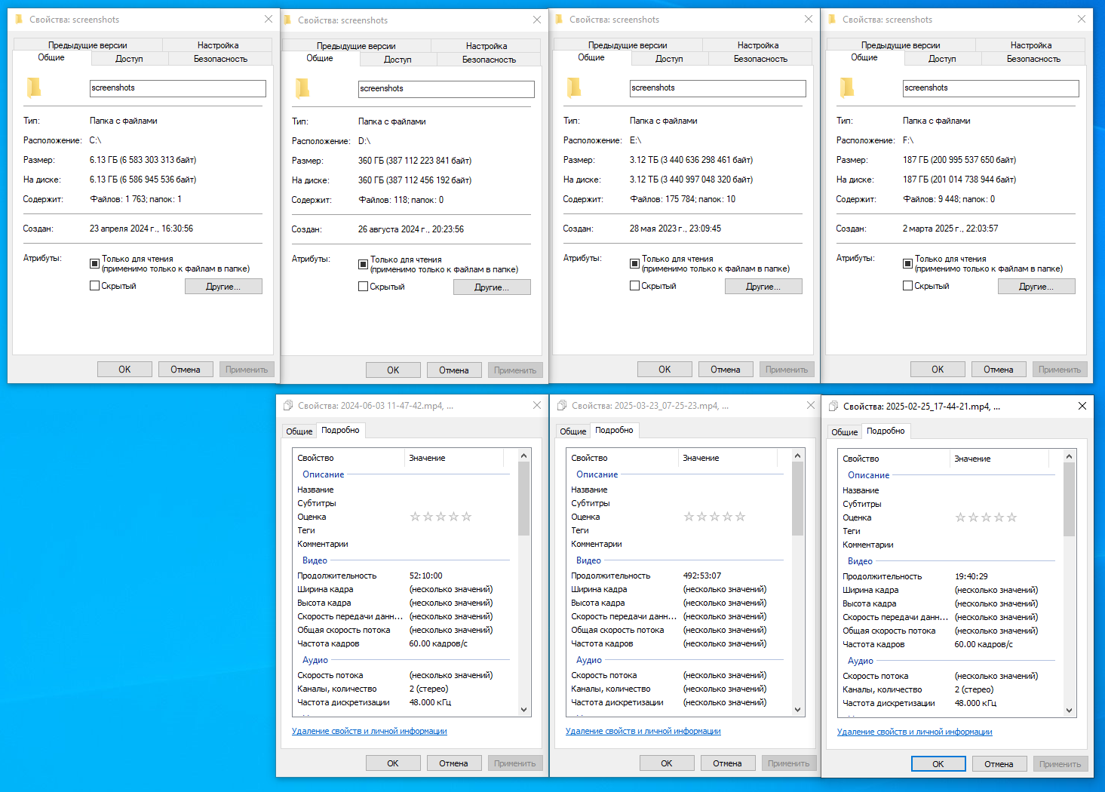1105x792 pixels.
Task: Click the scroll down arrow in the 2025-02-25 details list
Action: [x=1070, y=711]
